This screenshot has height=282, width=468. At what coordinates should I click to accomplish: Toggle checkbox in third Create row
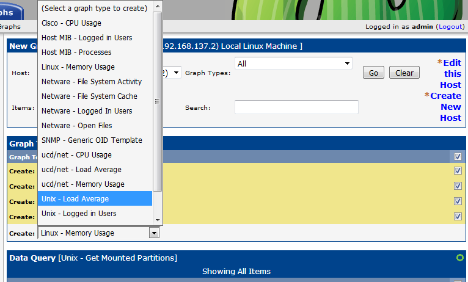coord(458,201)
